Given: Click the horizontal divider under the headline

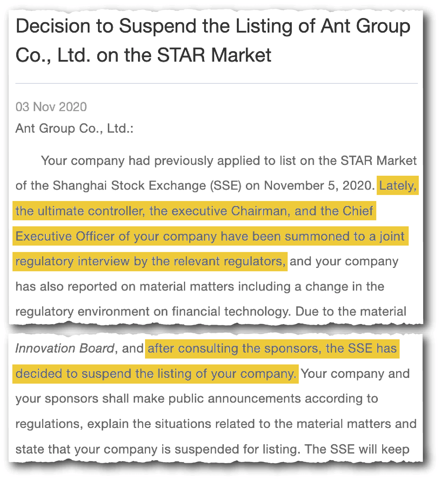Looking at the screenshot, I should coord(217,83).
